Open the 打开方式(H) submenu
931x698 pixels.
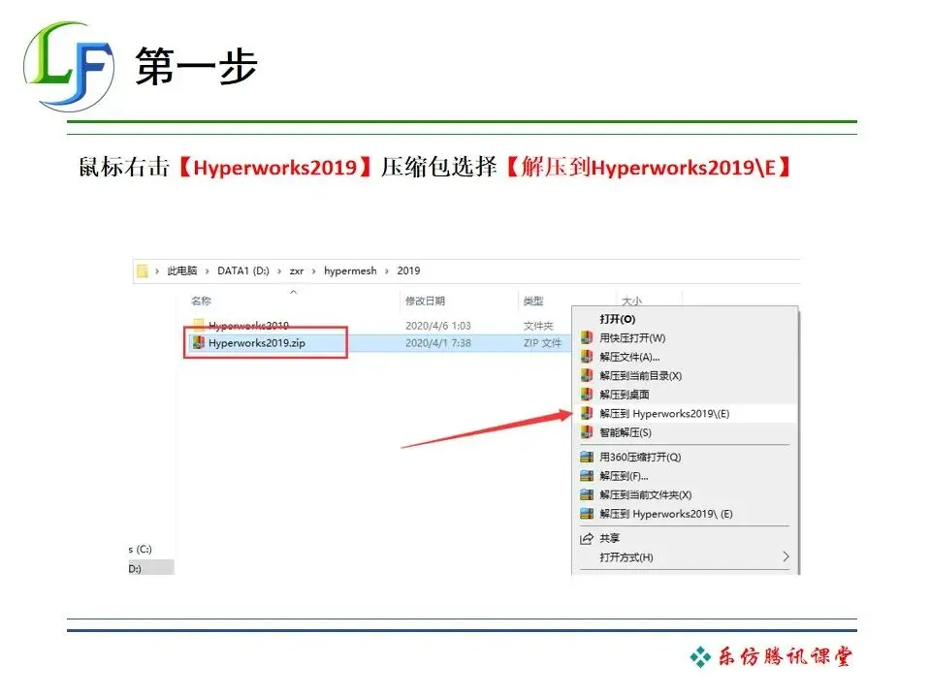pos(685,557)
